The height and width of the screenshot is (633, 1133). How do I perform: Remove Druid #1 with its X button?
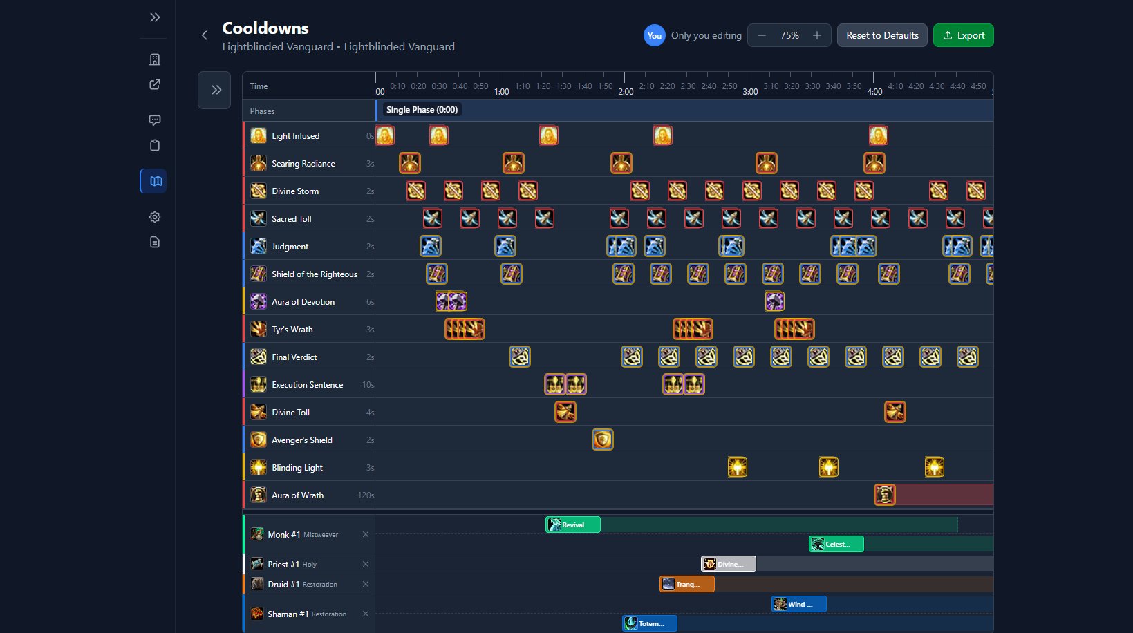pyautogui.click(x=366, y=584)
